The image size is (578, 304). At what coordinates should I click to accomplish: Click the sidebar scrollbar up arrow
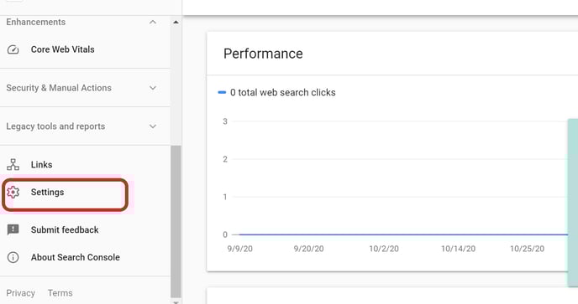coord(176,22)
